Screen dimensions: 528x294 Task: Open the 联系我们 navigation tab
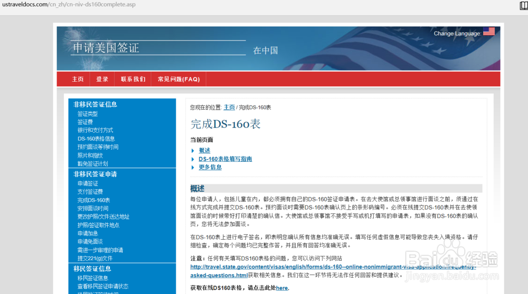click(133, 80)
